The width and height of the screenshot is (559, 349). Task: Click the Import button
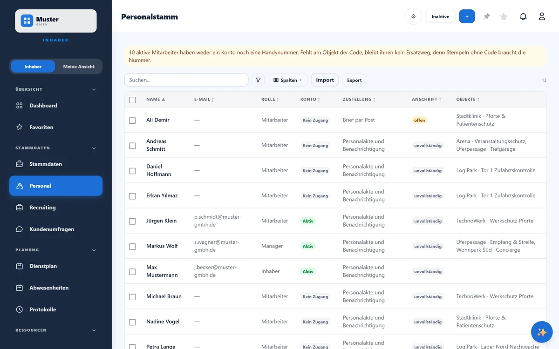(325, 80)
